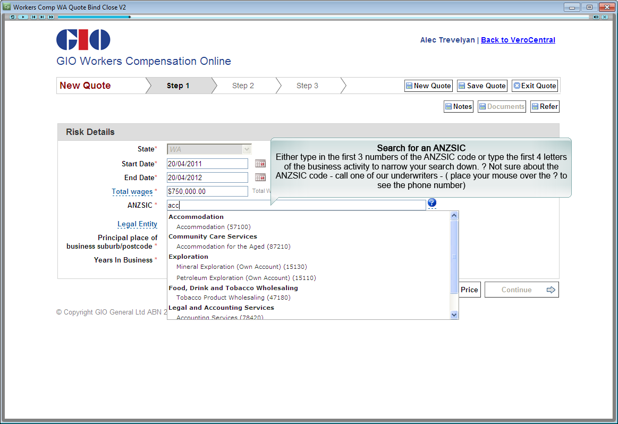Skip back to previous slide
The height and width of the screenshot is (424, 618).
point(33,17)
